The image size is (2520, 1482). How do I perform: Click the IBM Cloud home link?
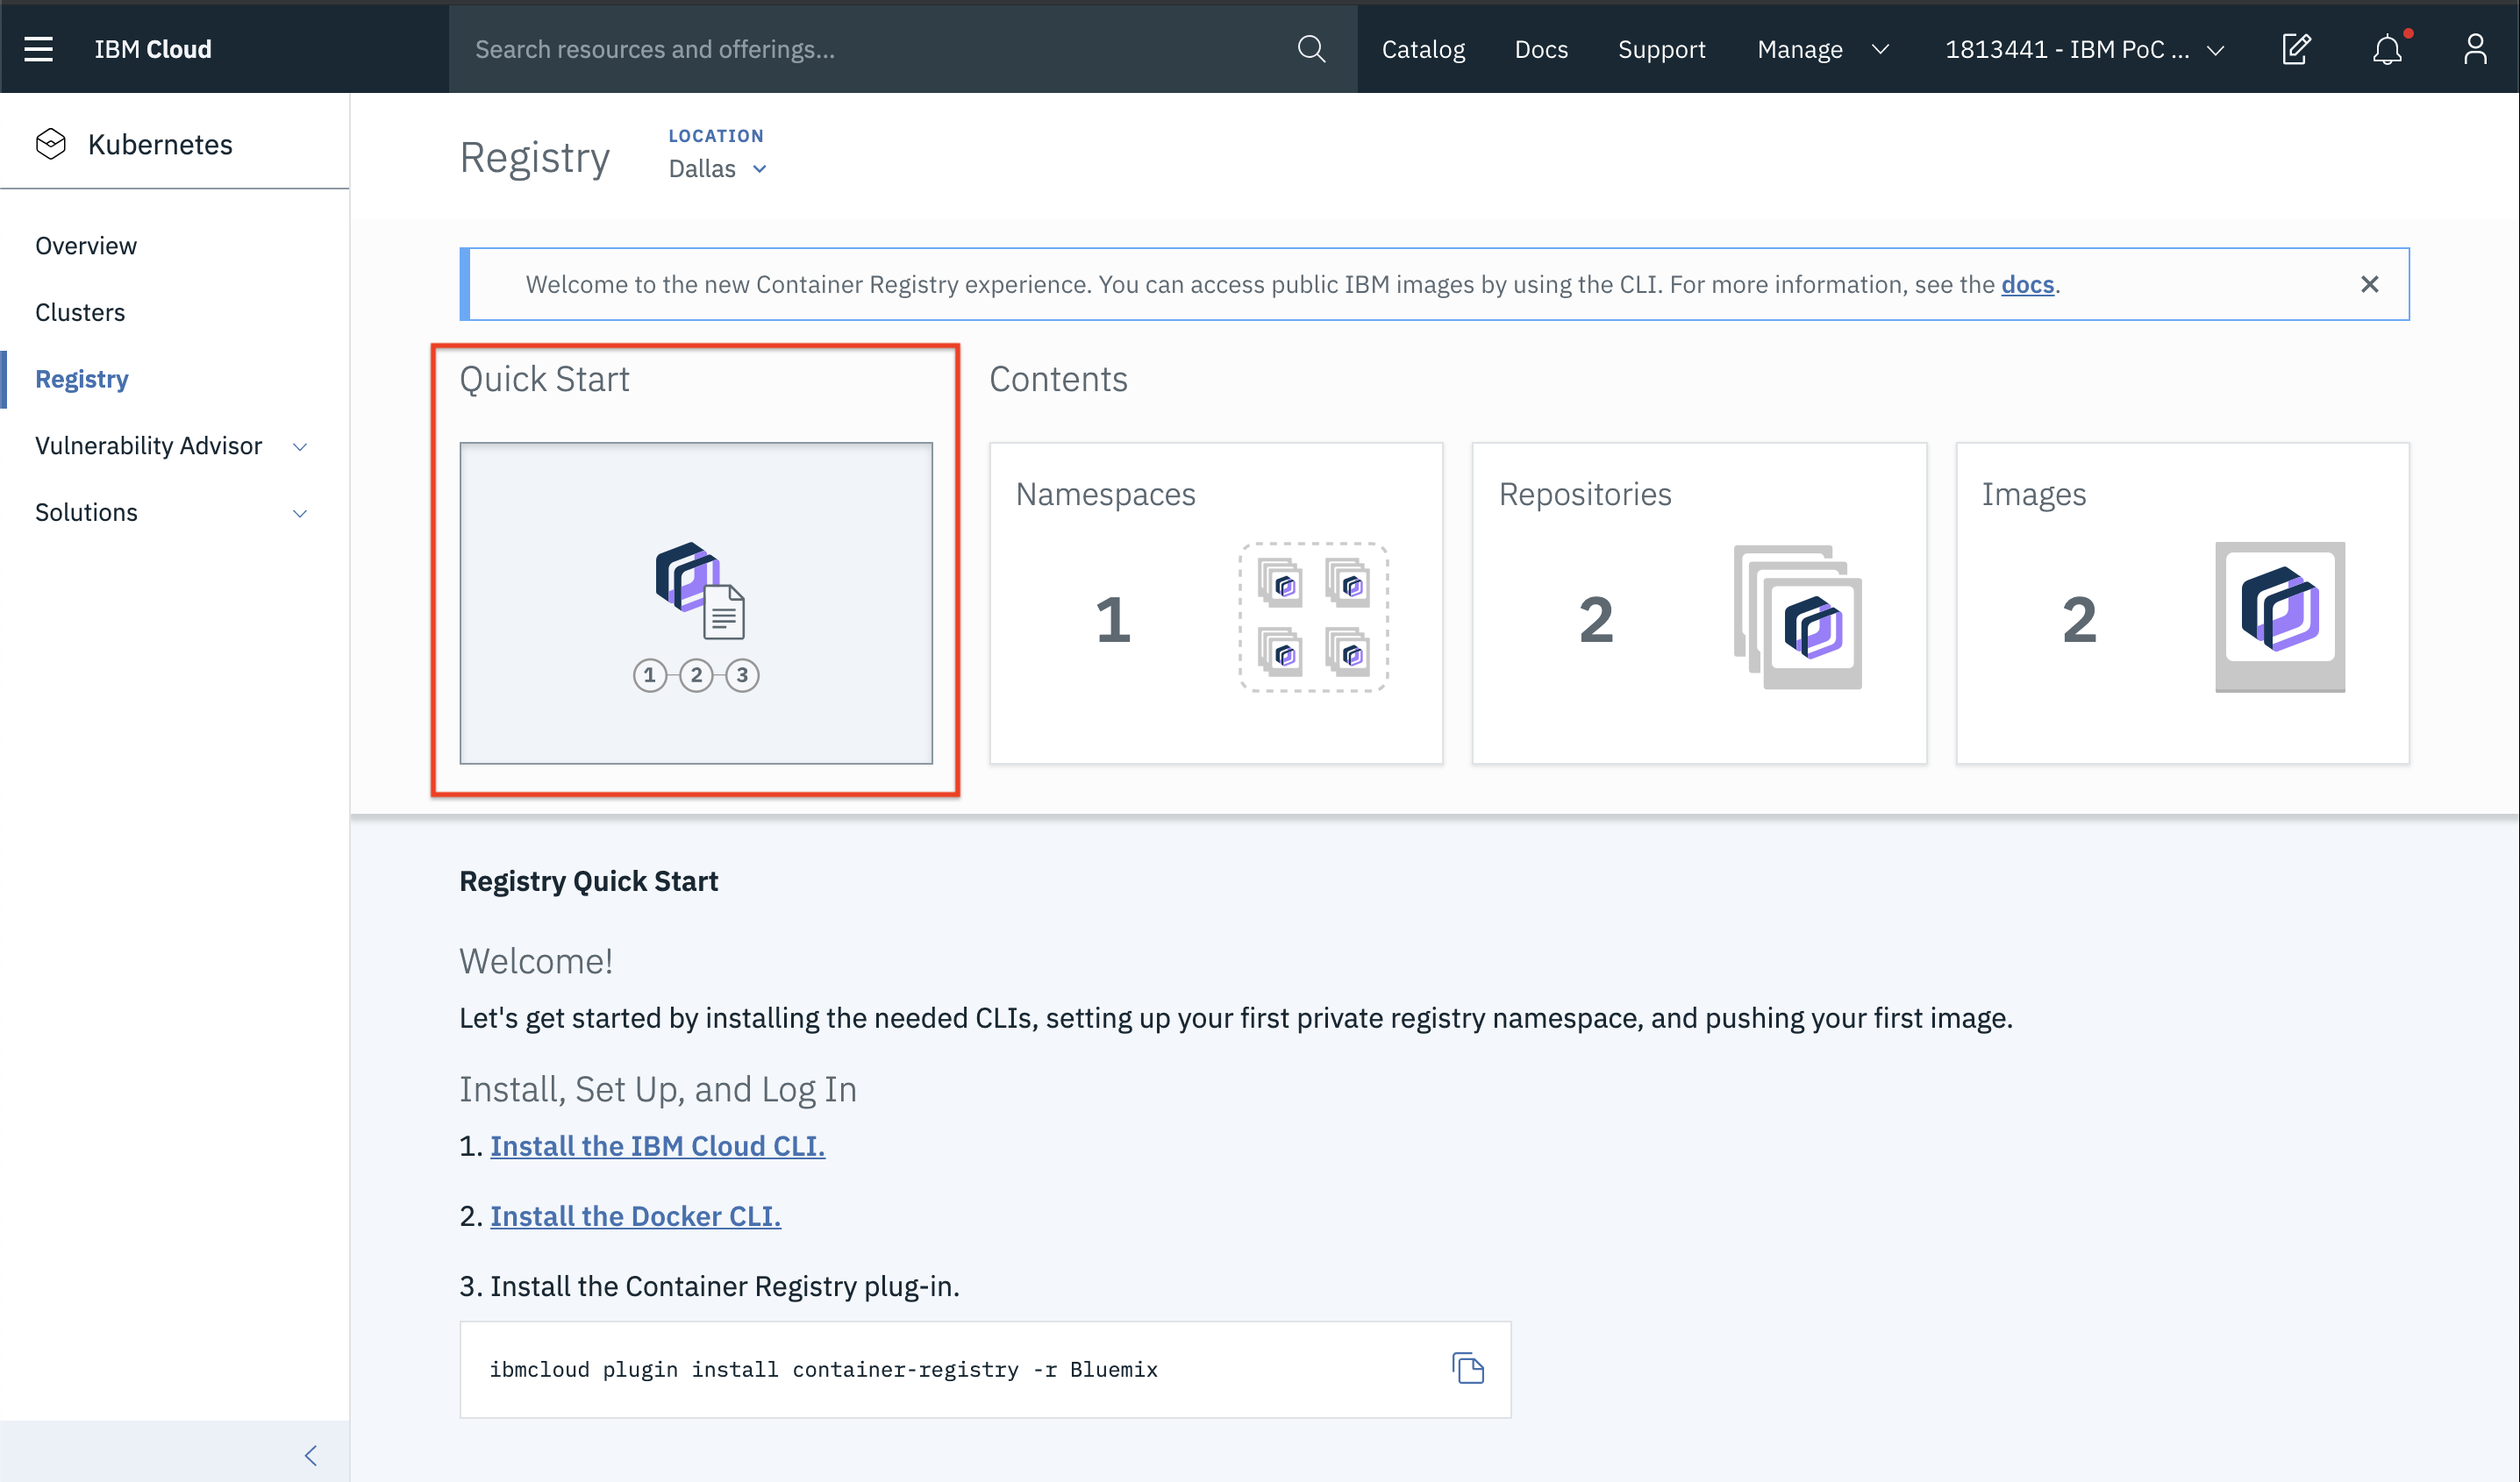click(153, 49)
